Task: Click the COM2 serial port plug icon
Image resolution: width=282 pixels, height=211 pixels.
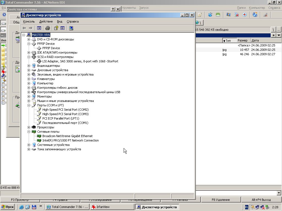Action: 39,109
